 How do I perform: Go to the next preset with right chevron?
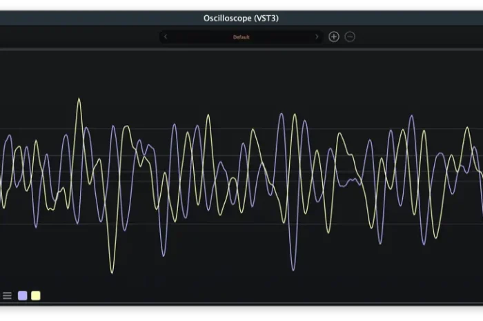point(317,37)
